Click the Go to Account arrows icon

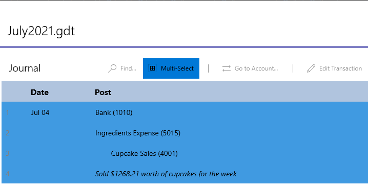point(227,68)
